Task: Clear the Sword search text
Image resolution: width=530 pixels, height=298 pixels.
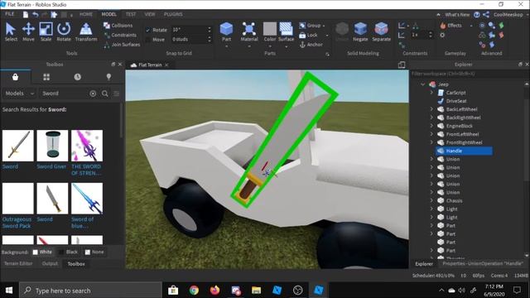Action: click(93, 94)
